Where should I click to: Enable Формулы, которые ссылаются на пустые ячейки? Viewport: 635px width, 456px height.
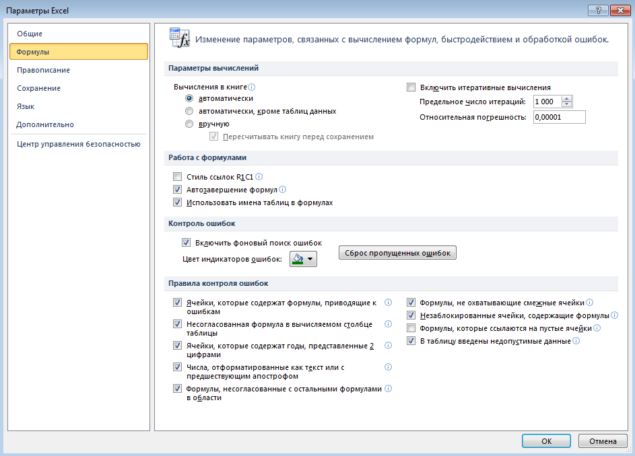[x=411, y=328]
